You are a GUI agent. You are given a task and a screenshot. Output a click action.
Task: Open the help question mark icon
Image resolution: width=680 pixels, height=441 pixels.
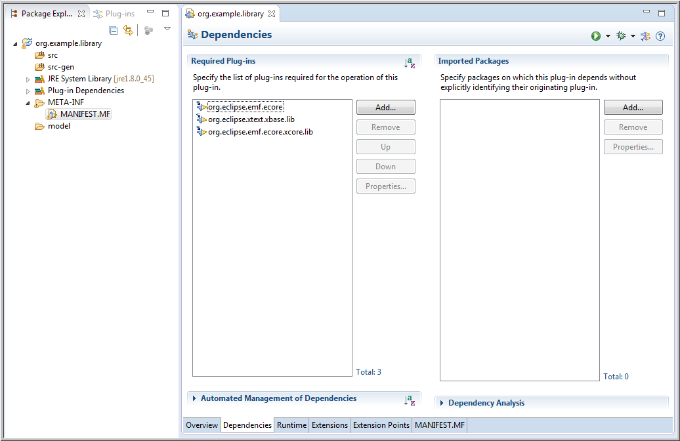tap(660, 36)
